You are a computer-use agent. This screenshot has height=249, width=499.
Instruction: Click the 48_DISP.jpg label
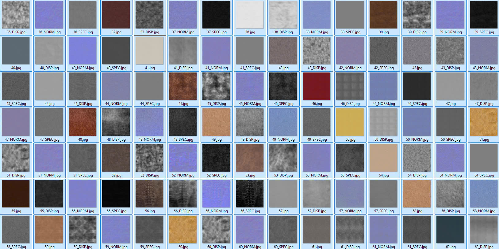pos(116,139)
